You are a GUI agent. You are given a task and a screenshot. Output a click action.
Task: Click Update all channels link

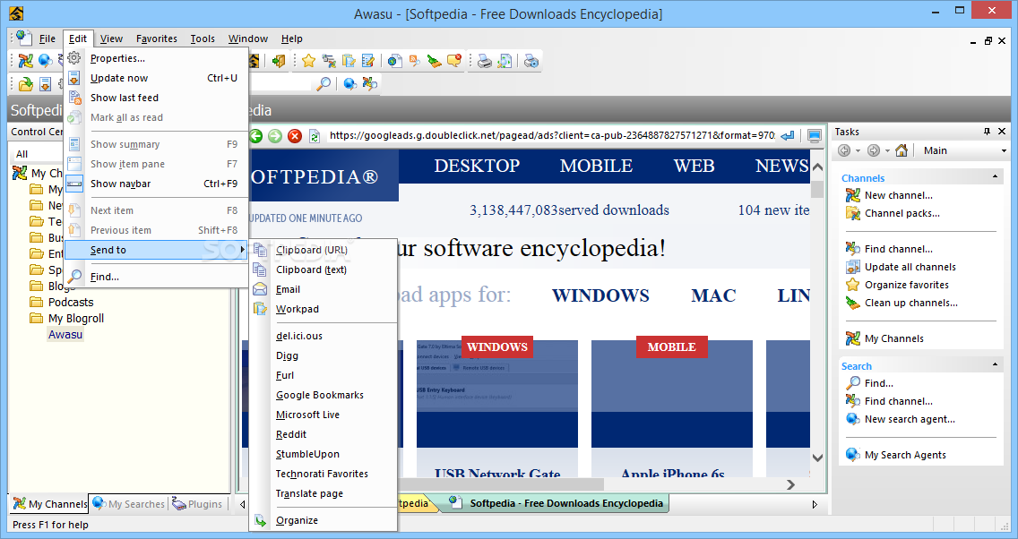coord(910,267)
